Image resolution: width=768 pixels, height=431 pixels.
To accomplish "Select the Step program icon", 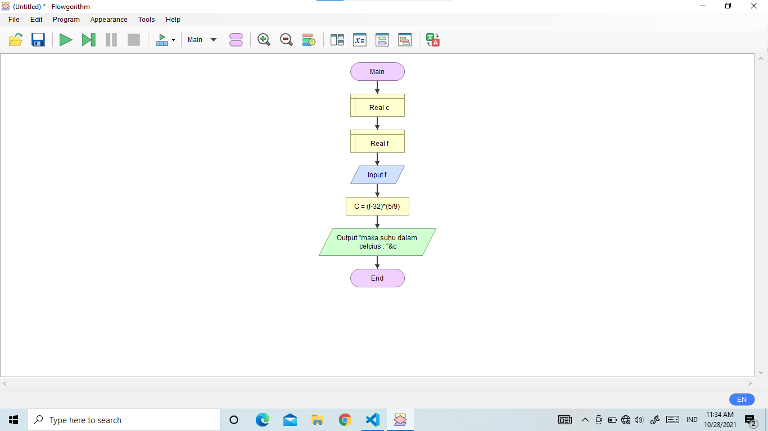I will [x=88, y=39].
